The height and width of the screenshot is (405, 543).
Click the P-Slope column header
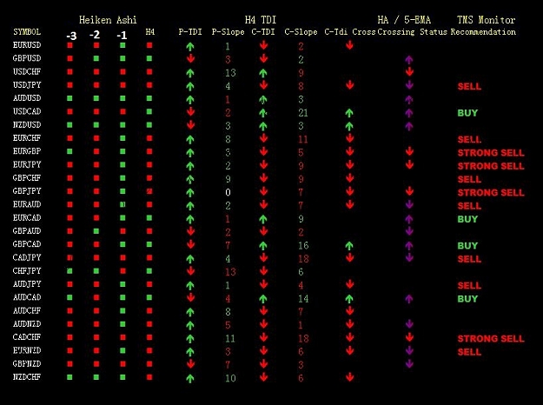click(x=228, y=32)
